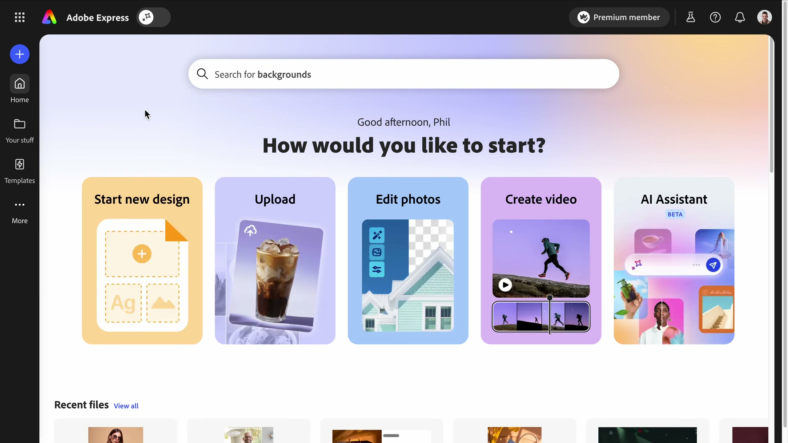Open Your stuff folder in sidebar
The image size is (788, 443).
pos(20,131)
